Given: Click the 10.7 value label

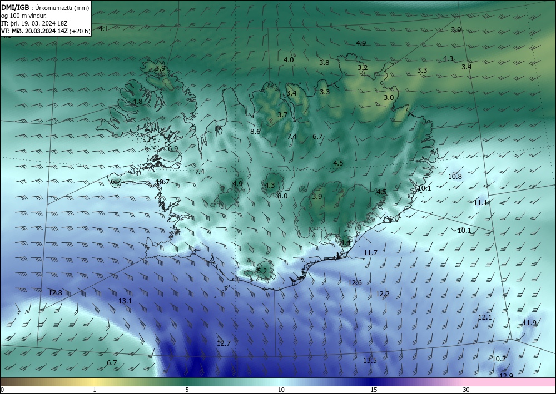Looking at the screenshot, I should tap(163, 182).
